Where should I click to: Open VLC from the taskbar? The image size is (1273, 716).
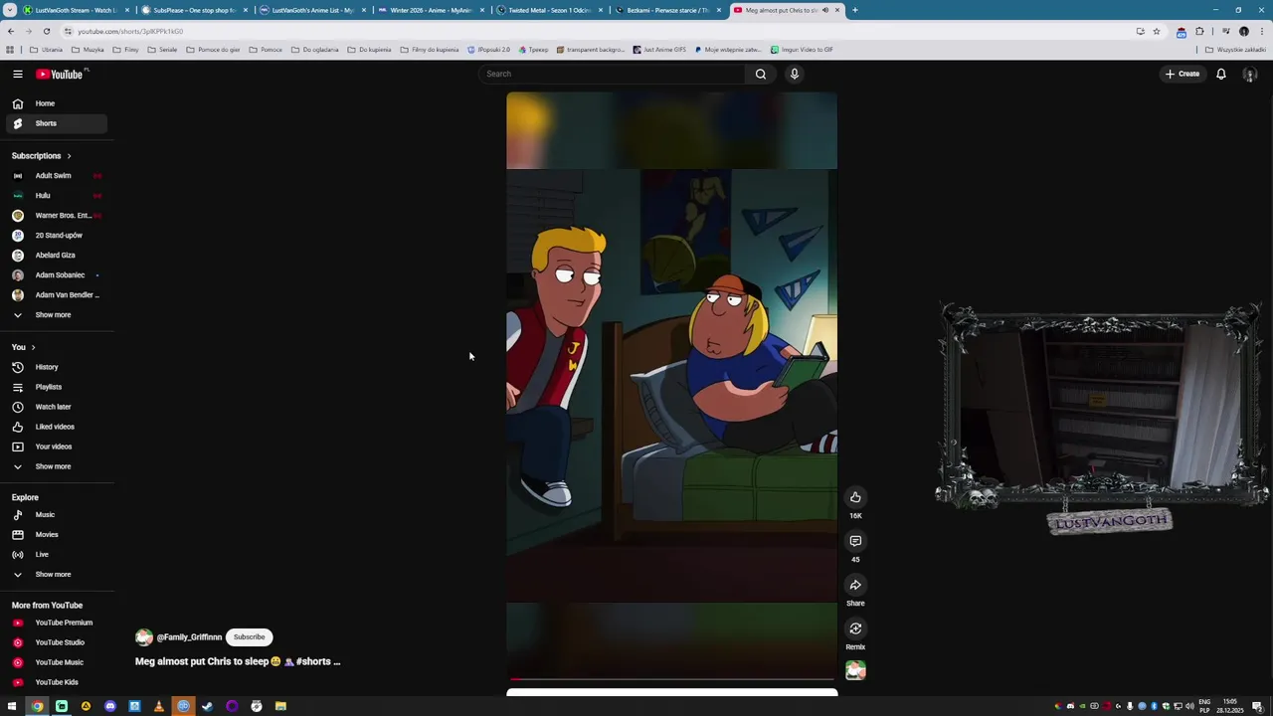point(158,706)
